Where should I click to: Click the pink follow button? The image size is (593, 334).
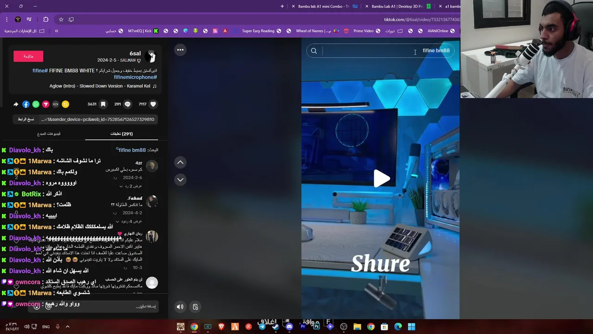28,56
